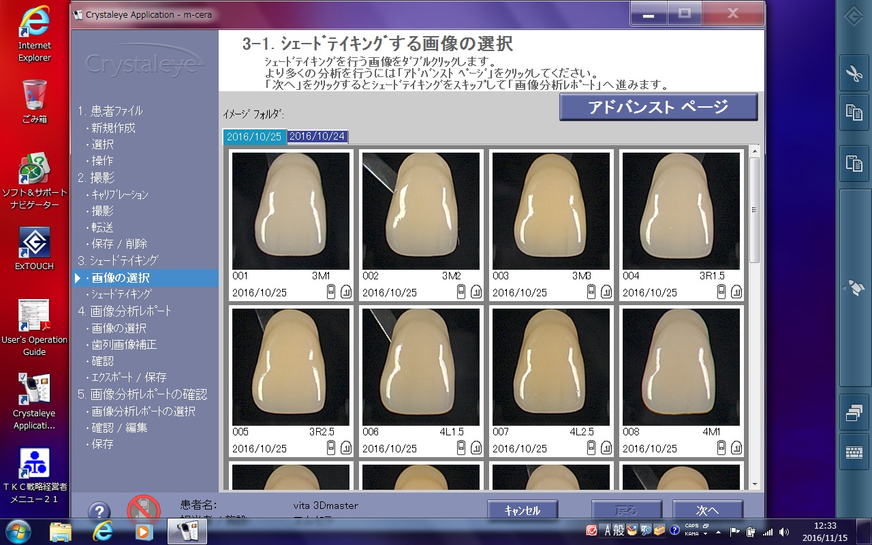Click cascading windows icon in right panel
The width and height of the screenshot is (872, 545).
coord(854,413)
